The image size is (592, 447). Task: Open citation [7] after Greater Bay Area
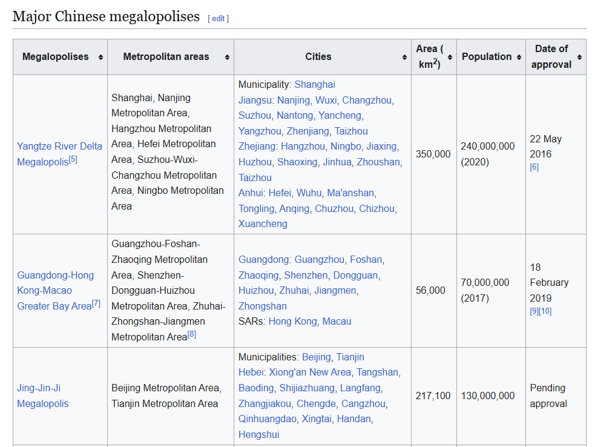[96, 303]
